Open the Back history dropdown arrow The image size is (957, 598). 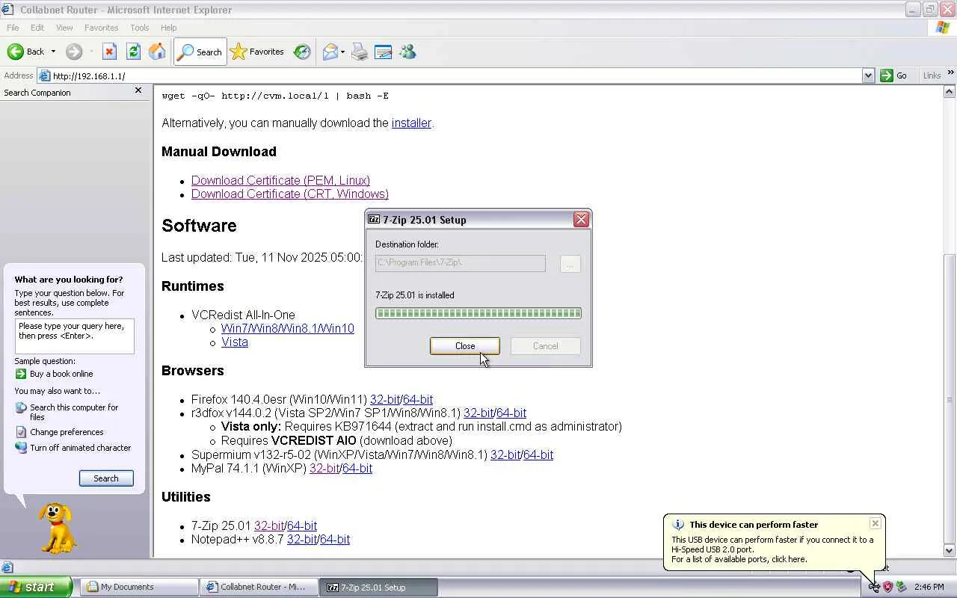pos(53,52)
